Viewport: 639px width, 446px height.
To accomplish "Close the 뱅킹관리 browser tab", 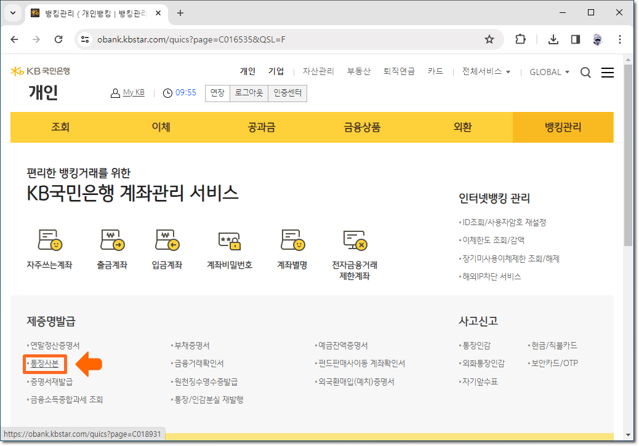I will pos(158,13).
